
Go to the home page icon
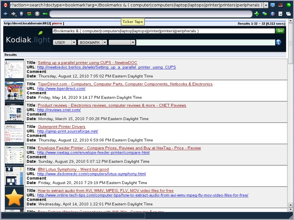[x=22, y=14]
